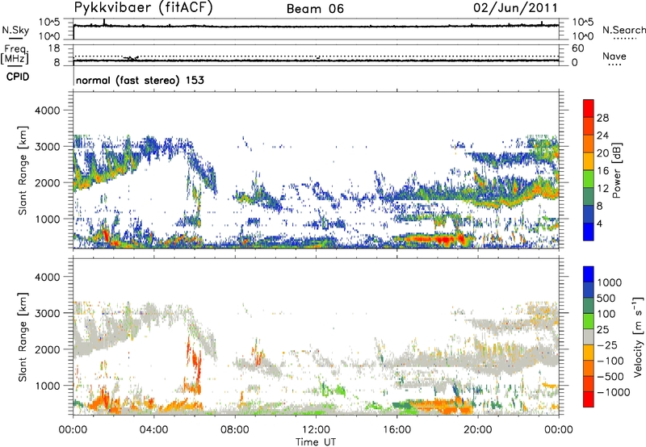
Task: Click the dotted N.Search legend line sample
Action: point(625,39)
